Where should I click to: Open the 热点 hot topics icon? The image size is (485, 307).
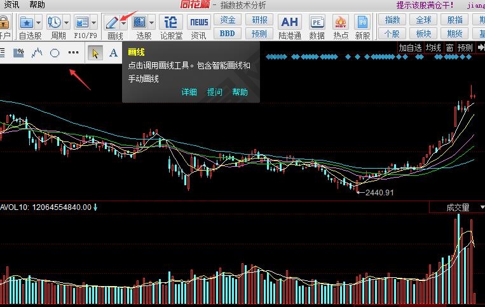pyautogui.click(x=341, y=23)
